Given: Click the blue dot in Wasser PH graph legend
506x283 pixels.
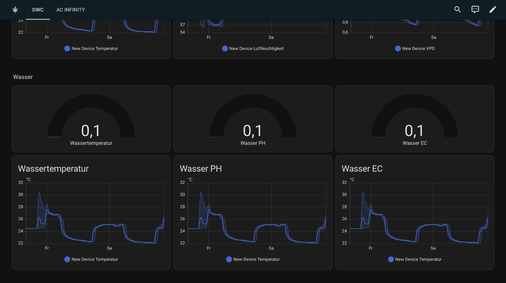Looking at the screenshot, I should [x=229, y=259].
